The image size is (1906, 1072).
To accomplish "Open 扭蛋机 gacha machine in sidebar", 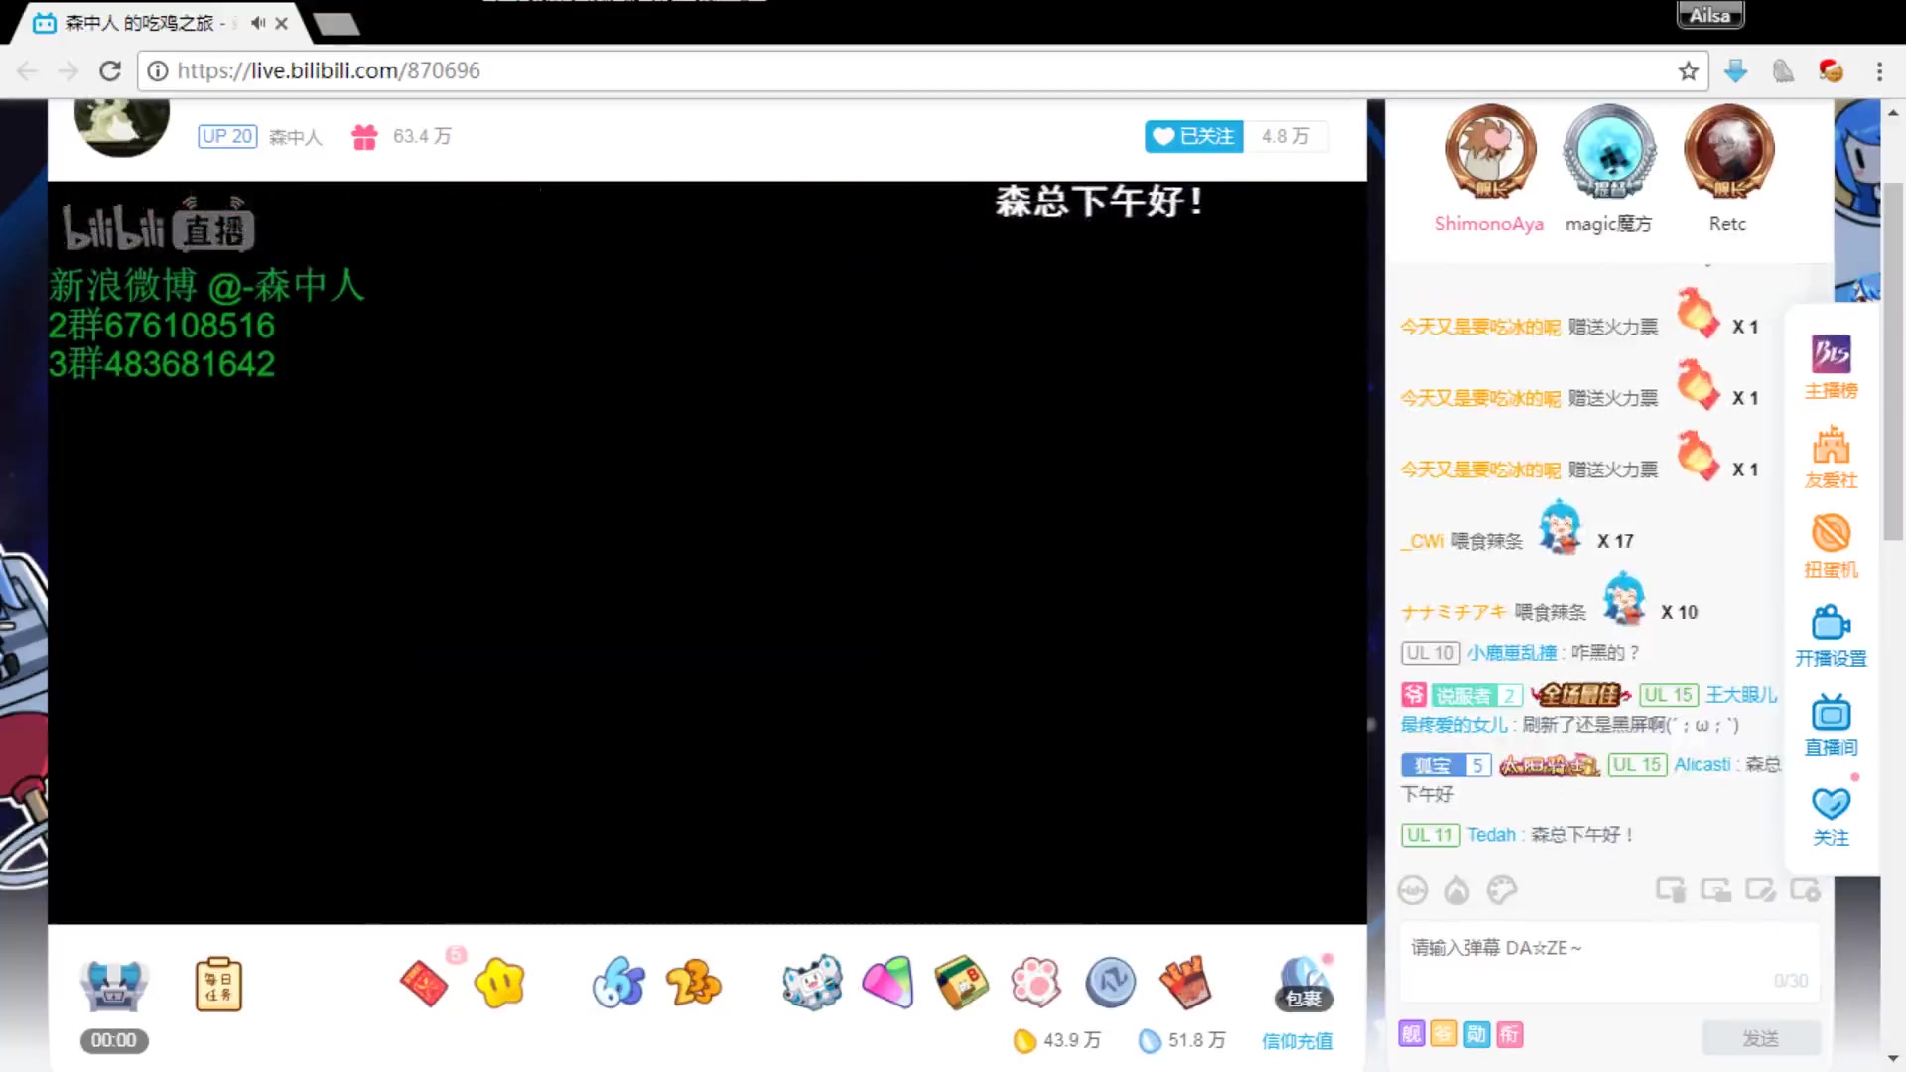I will tap(1831, 546).
